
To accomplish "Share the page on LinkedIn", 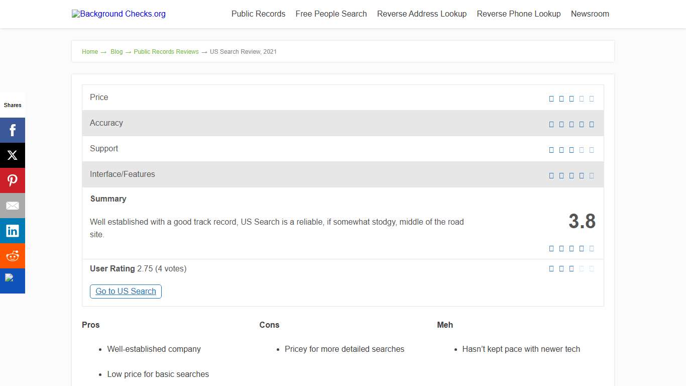I will click(13, 231).
